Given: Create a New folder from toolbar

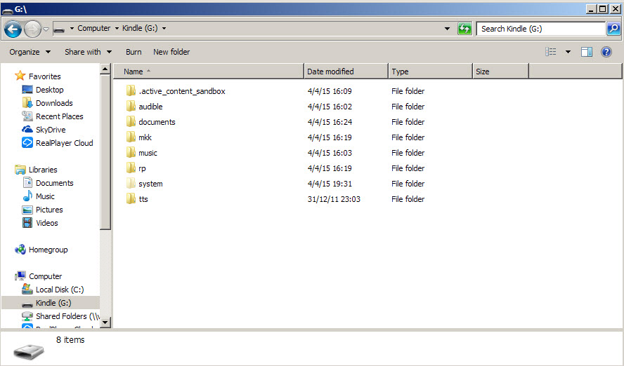Looking at the screenshot, I should pos(171,52).
